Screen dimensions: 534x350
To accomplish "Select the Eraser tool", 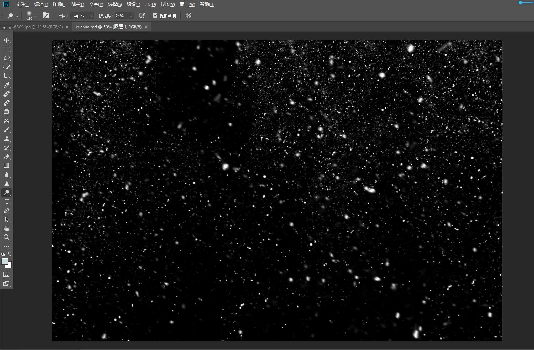I will pyautogui.click(x=7, y=157).
